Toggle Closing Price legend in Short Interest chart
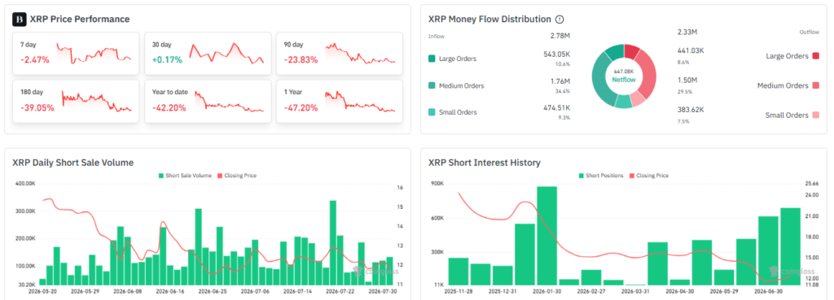The height and width of the screenshot is (300, 834). 648,176
